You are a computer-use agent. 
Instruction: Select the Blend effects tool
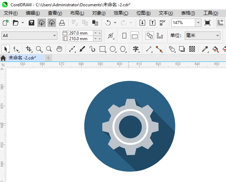[x=172, y=49]
